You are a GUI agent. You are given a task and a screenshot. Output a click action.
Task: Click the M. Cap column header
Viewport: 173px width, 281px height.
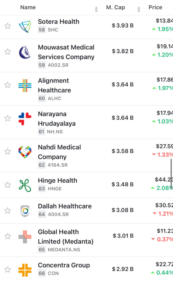tap(116, 7)
